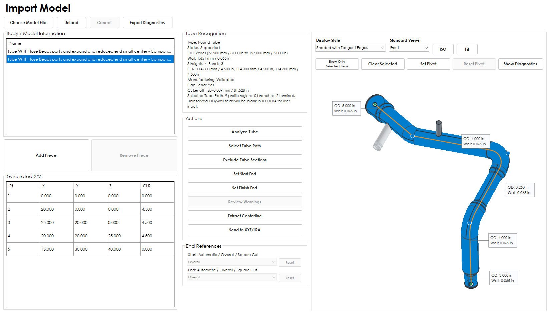The image size is (551, 316).
Task: Extract Centerline from the tube
Action: [x=245, y=216]
